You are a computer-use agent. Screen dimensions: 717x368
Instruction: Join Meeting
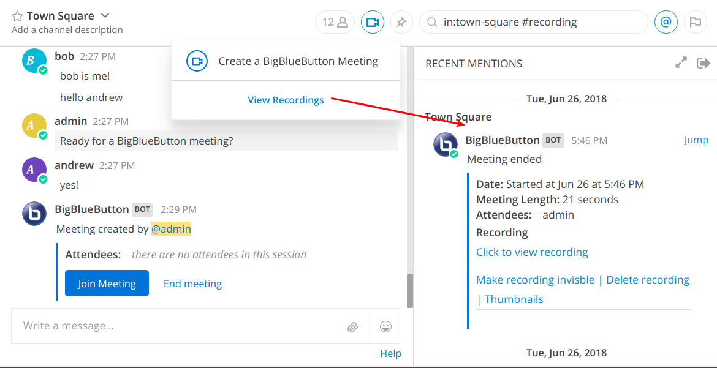pyautogui.click(x=107, y=284)
